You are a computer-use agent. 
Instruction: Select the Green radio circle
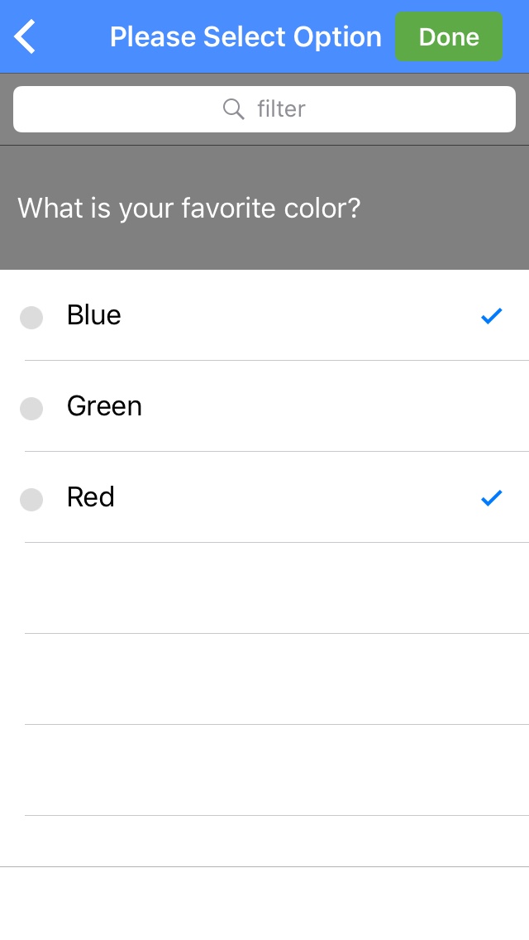pos(31,409)
